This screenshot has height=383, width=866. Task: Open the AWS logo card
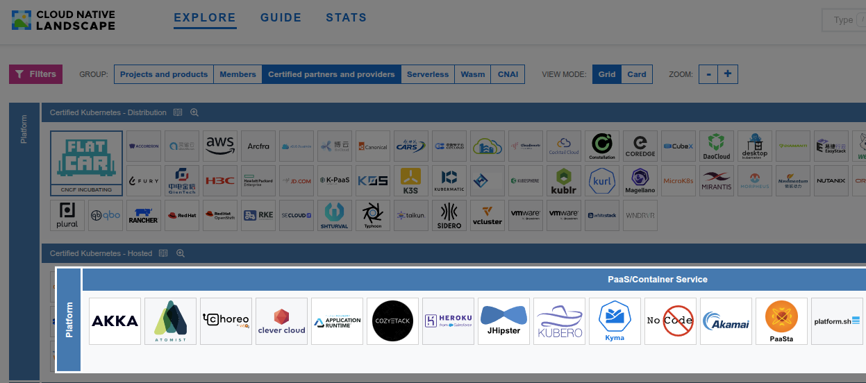(x=220, y=146)
